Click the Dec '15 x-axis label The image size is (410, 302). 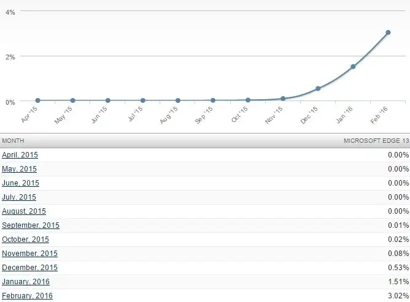(309, 115)
